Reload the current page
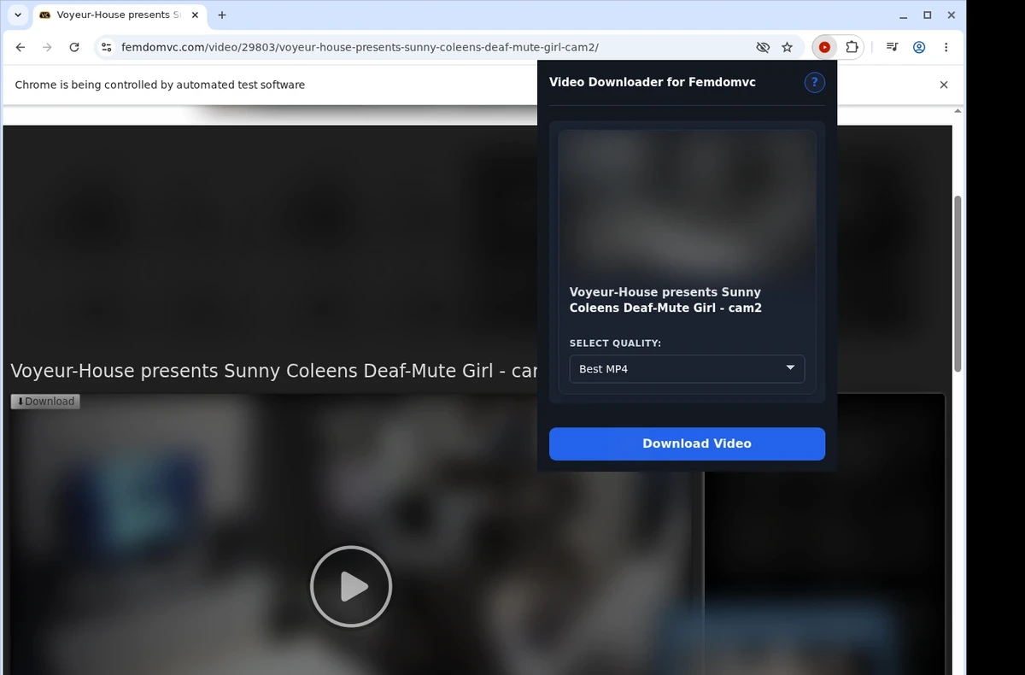The height and width of the screenshot is (675, 1025). click(74, 48)
